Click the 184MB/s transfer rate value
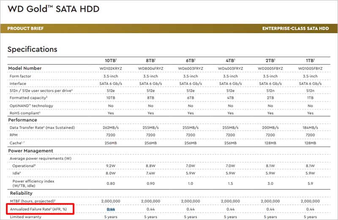The image size is (338, 220). point(310,128)
